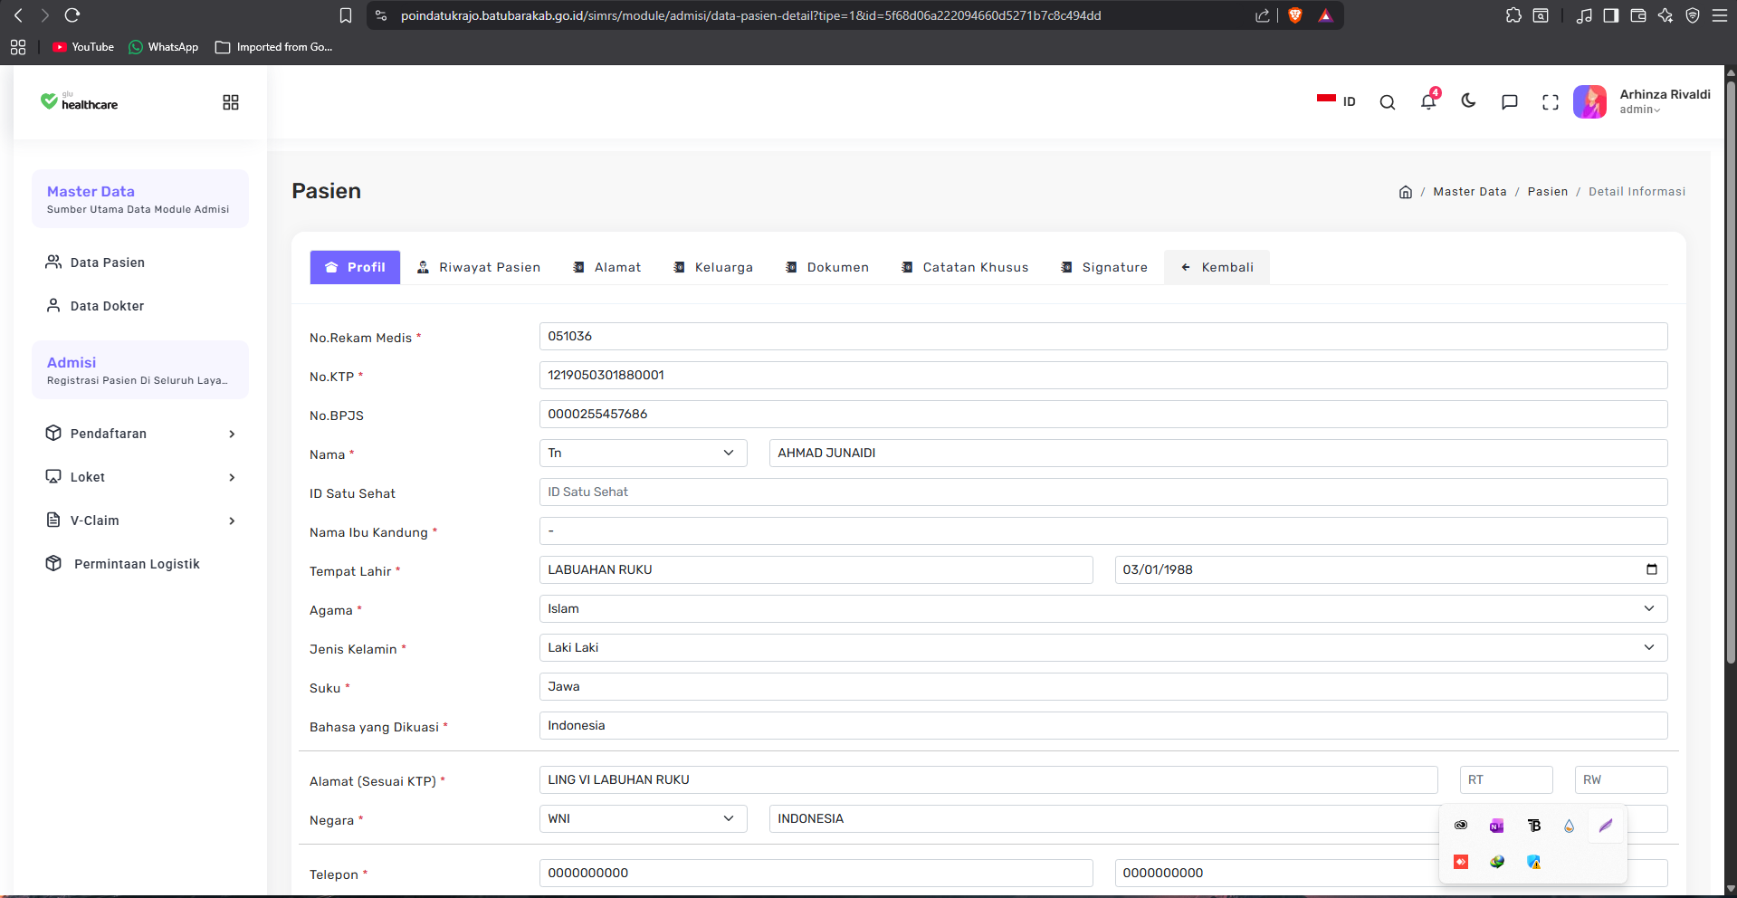The image size is (1737, 898).
Task: Open the notifications bell with badge 4
Action: pos(1429,100)
